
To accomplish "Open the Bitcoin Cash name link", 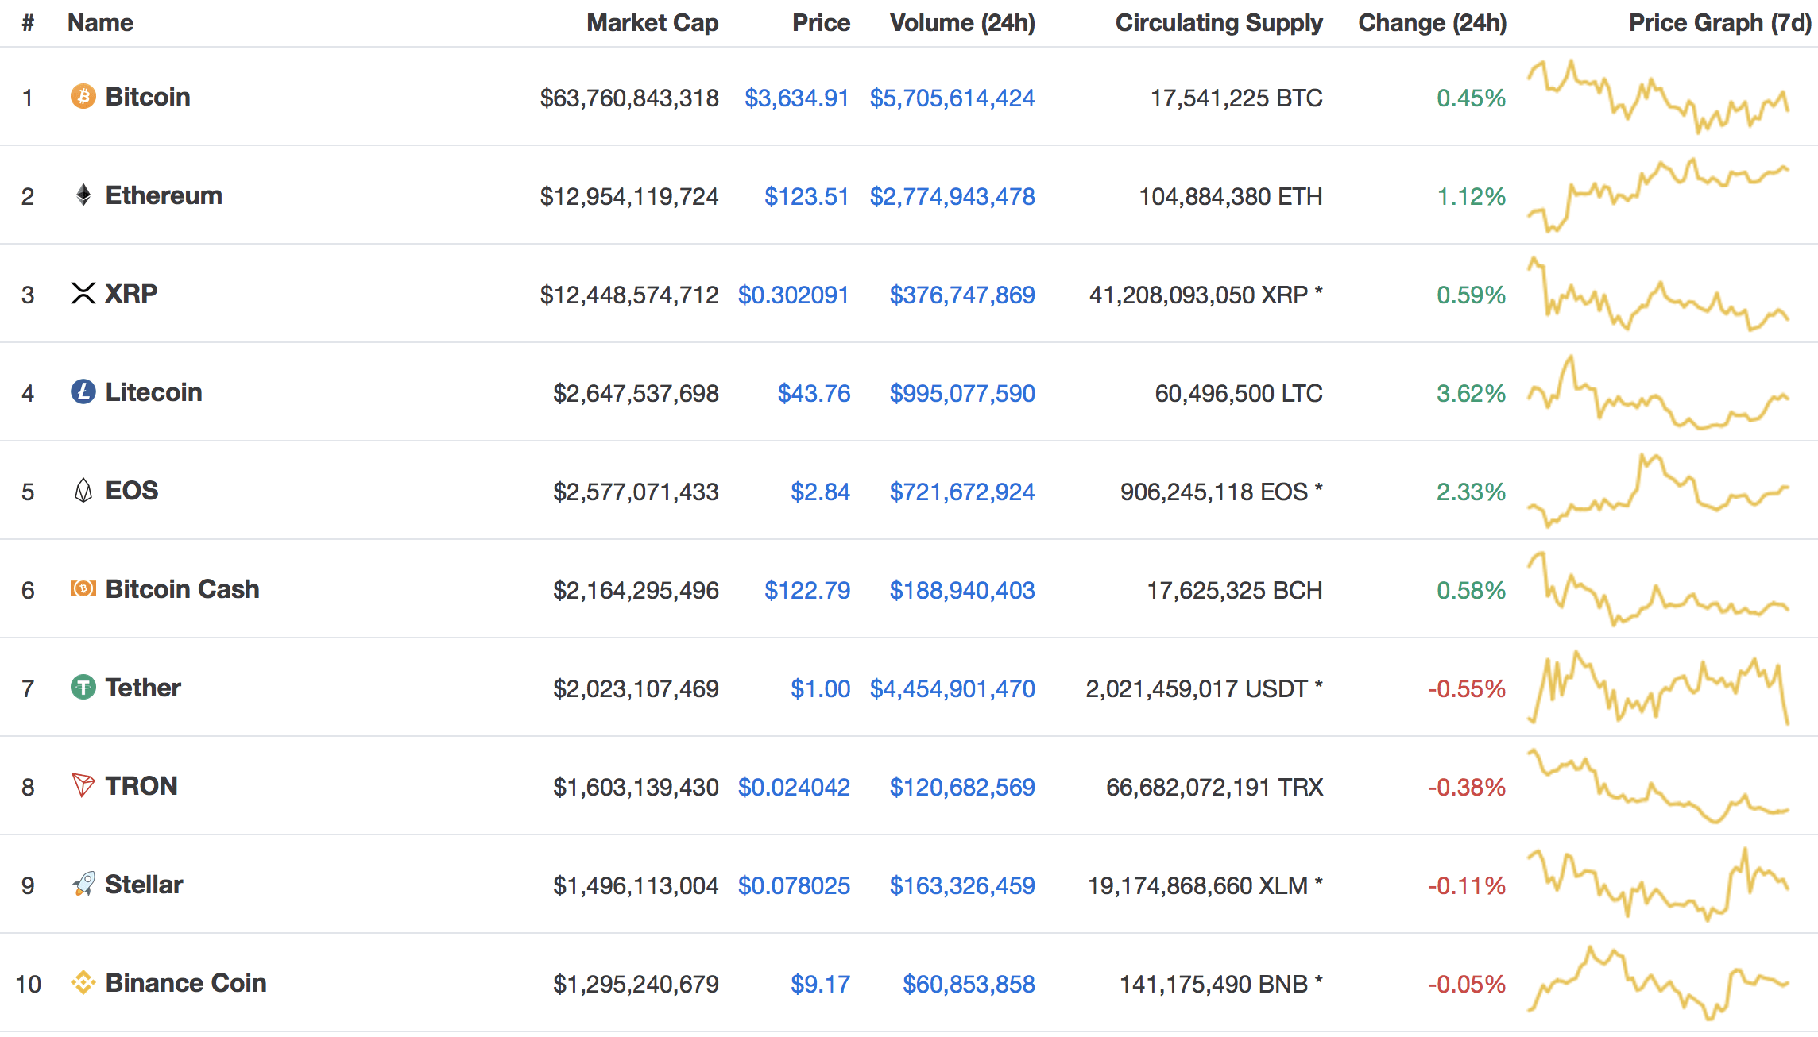I will (182, 589).
